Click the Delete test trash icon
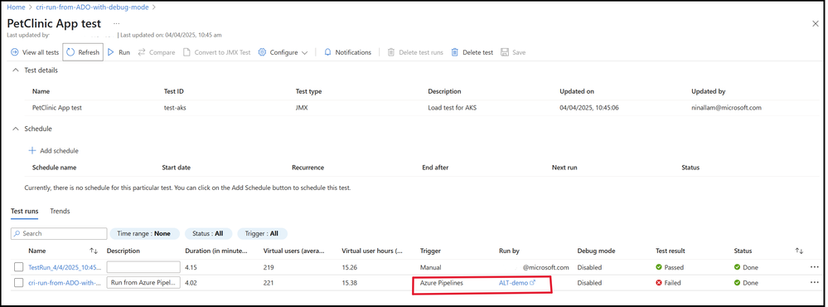This screenshot has width=828, height=307. tap(455, 52)
